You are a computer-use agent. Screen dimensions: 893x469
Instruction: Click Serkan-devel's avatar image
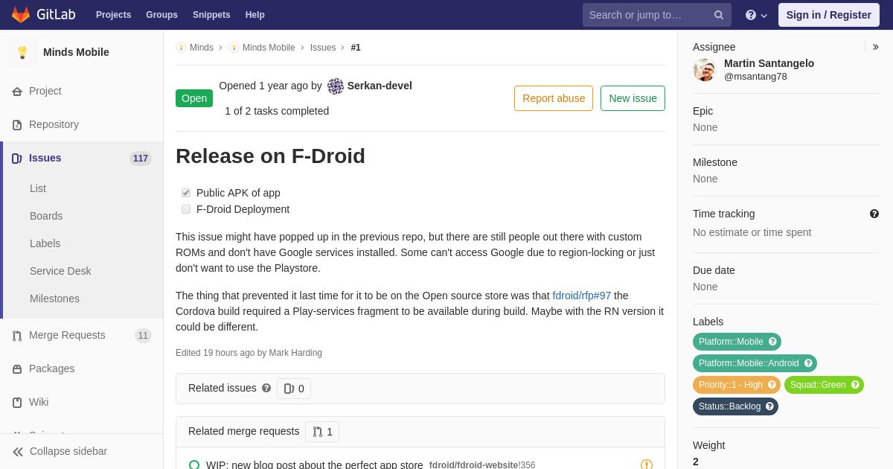coord(336,86)
